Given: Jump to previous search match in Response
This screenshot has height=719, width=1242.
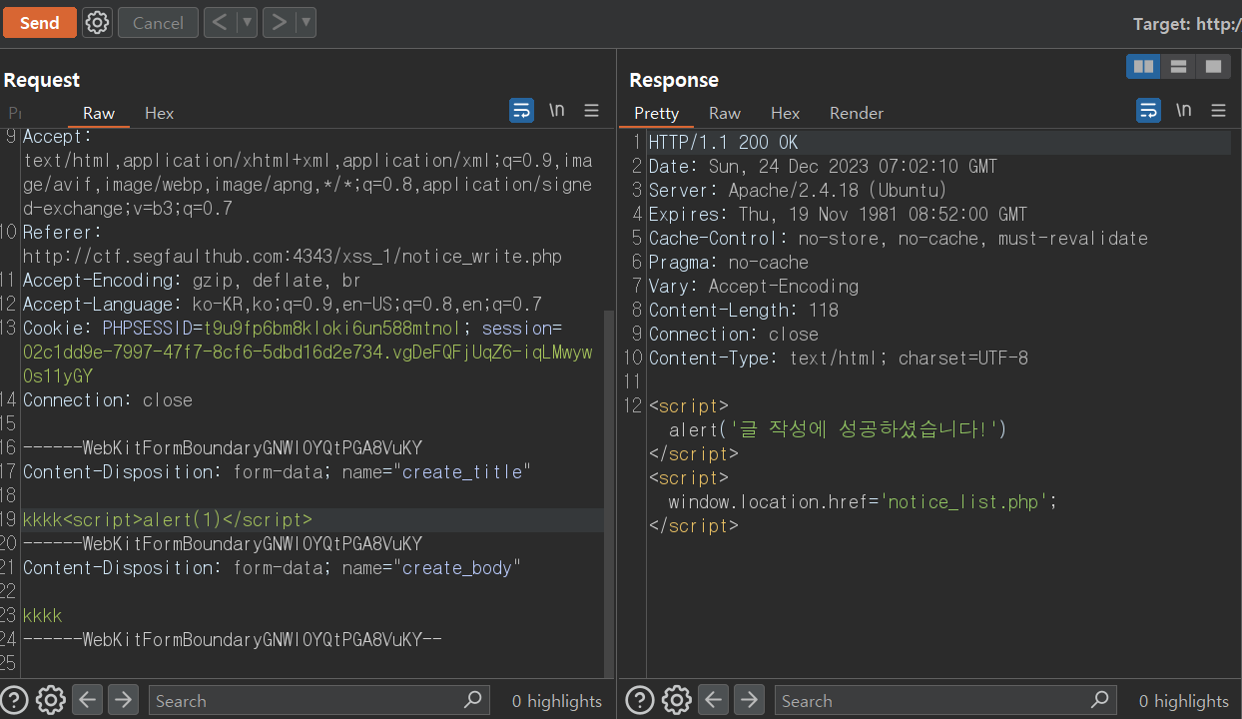Looking at the screenshot, I should [x=713, y=700].
